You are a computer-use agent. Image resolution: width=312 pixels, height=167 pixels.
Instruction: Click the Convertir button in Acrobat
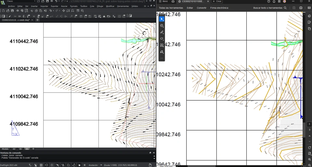pyautogui.click(x=201, y=8)
